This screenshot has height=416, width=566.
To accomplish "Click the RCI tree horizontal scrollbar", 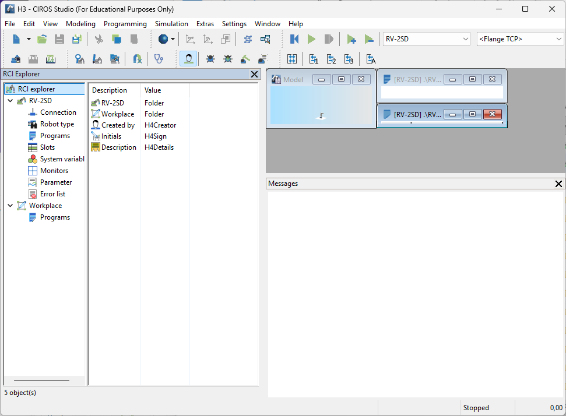I will pyautogui.click(x=41, y=380).
